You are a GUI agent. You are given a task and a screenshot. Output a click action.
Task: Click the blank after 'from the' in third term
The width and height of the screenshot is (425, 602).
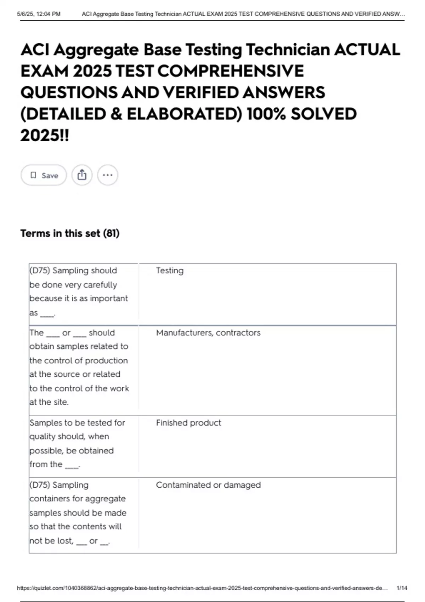tap(72, 465)
